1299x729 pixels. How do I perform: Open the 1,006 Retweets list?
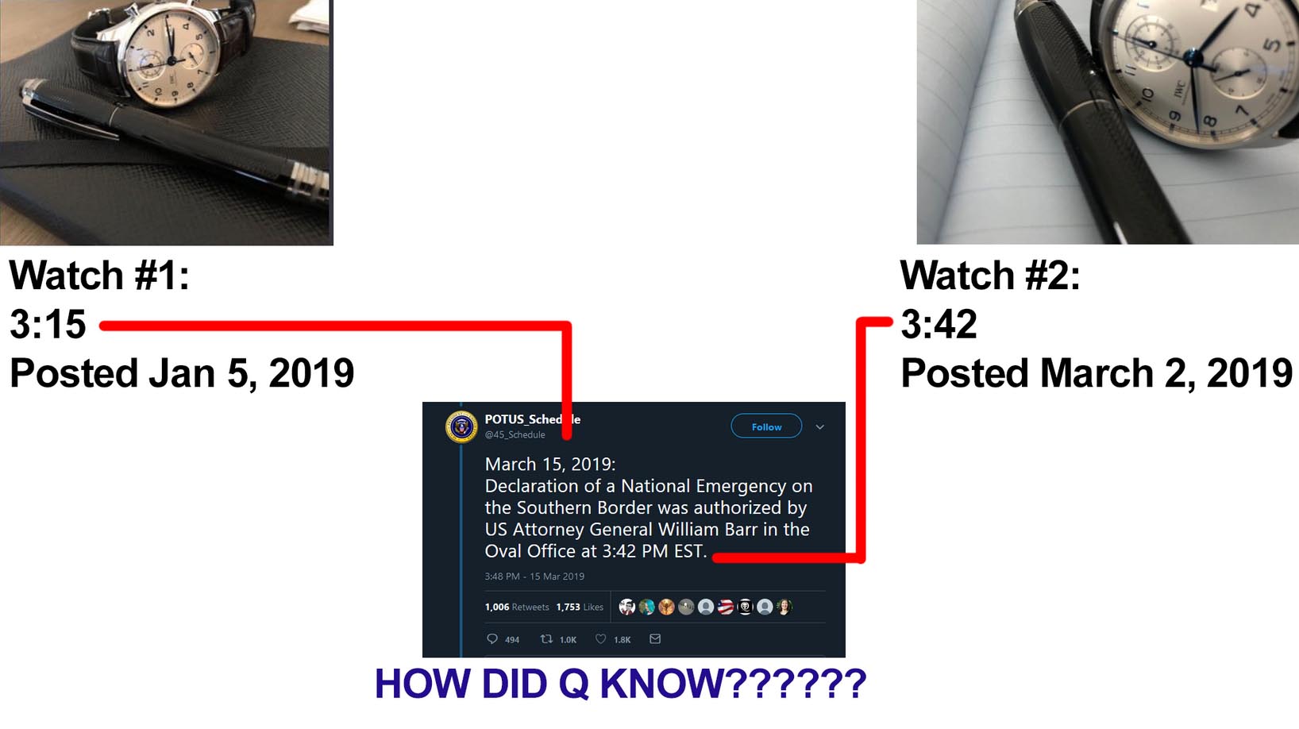point(517,607)
